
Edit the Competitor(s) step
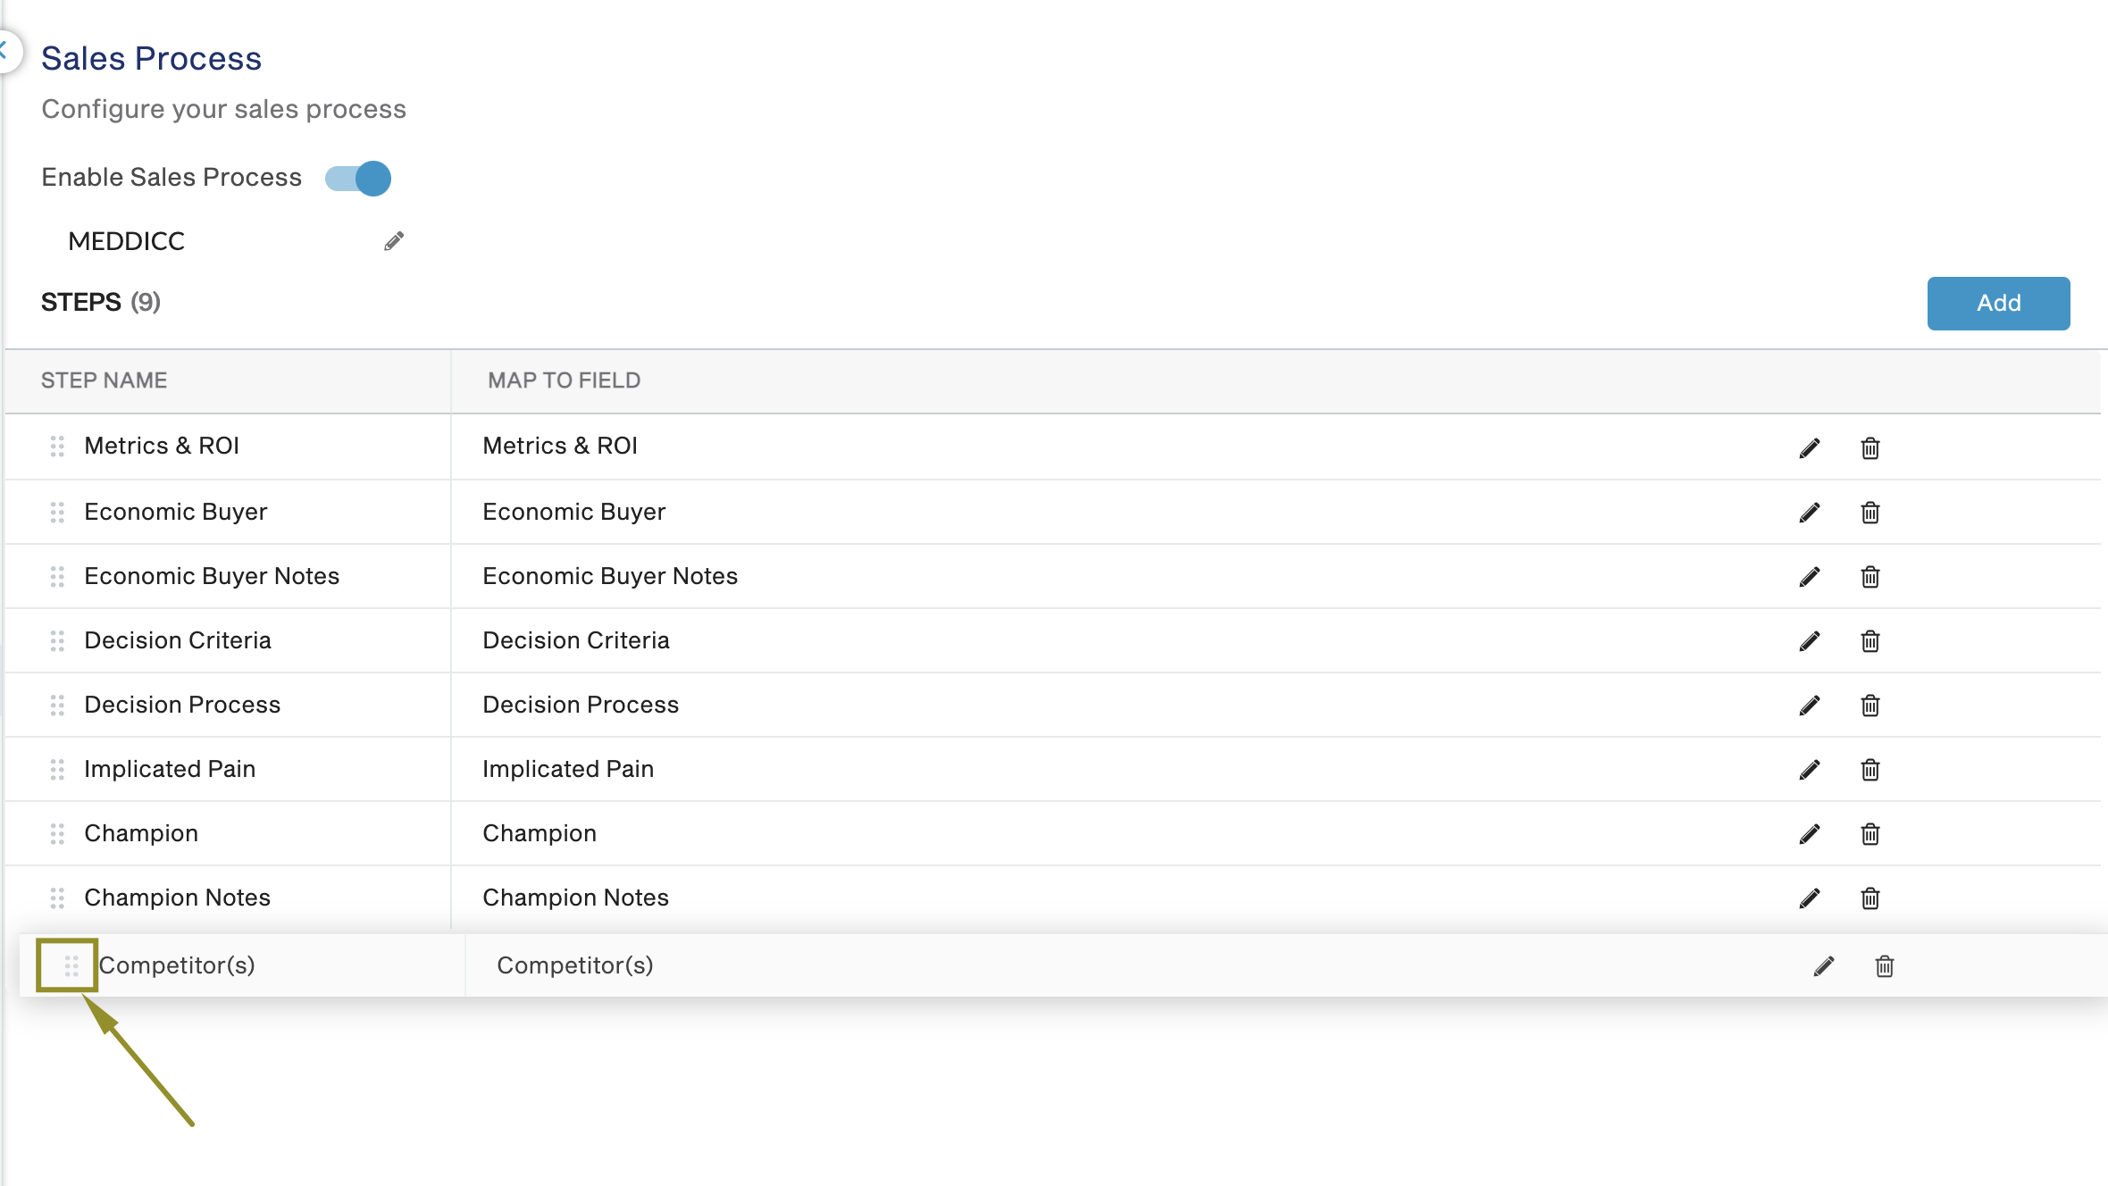pyautogui.click(x=1824, y=965)
